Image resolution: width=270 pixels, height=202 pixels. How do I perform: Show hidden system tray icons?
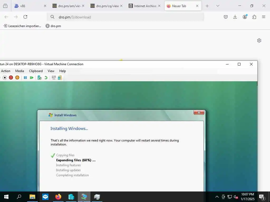click(217, 197)
